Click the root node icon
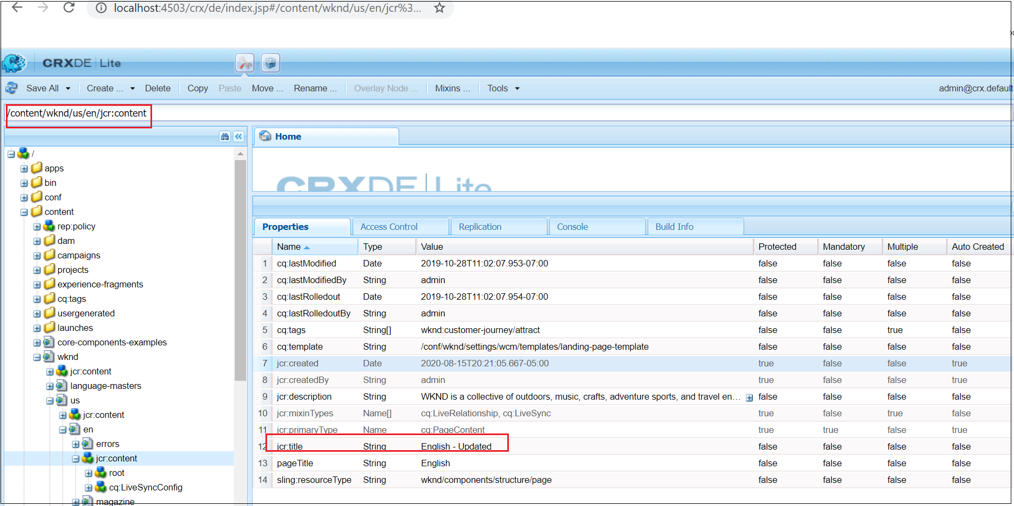The width and height of the screenshot is (1014, 506). (101, 473)
